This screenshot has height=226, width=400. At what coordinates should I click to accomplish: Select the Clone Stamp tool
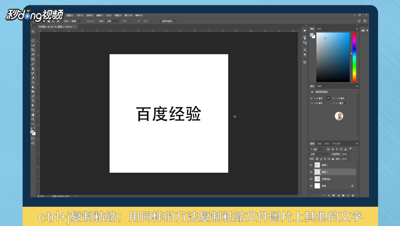pos(33,68)
